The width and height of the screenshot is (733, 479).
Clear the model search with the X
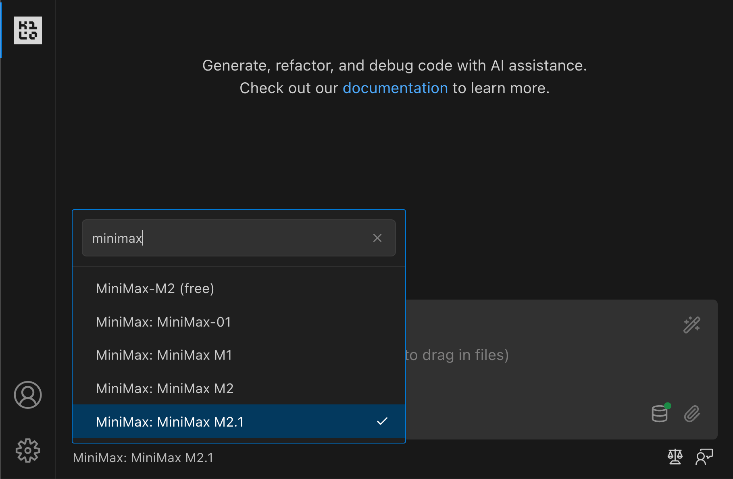point(377,238)
